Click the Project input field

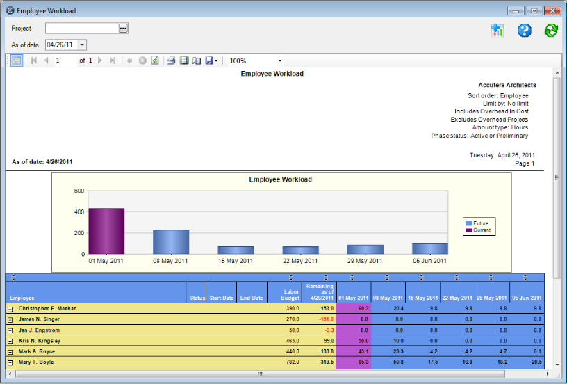pos(81,29)
